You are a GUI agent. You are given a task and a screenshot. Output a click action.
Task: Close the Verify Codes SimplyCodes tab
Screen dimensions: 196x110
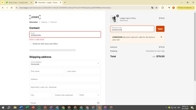(31, 2)
